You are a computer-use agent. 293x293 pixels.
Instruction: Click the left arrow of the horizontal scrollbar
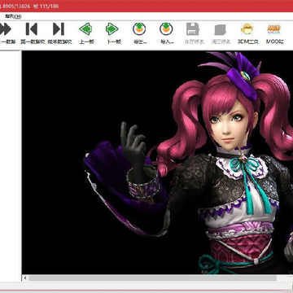point(25,278)
